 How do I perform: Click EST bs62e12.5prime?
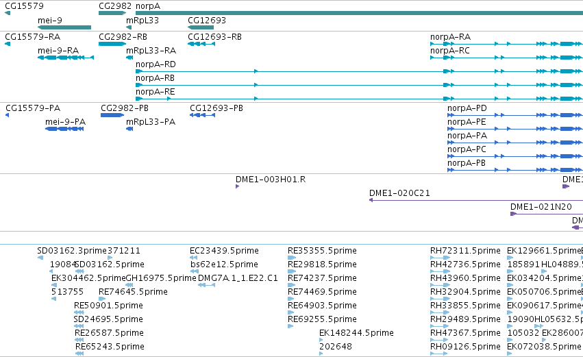[x=224, y=264]
